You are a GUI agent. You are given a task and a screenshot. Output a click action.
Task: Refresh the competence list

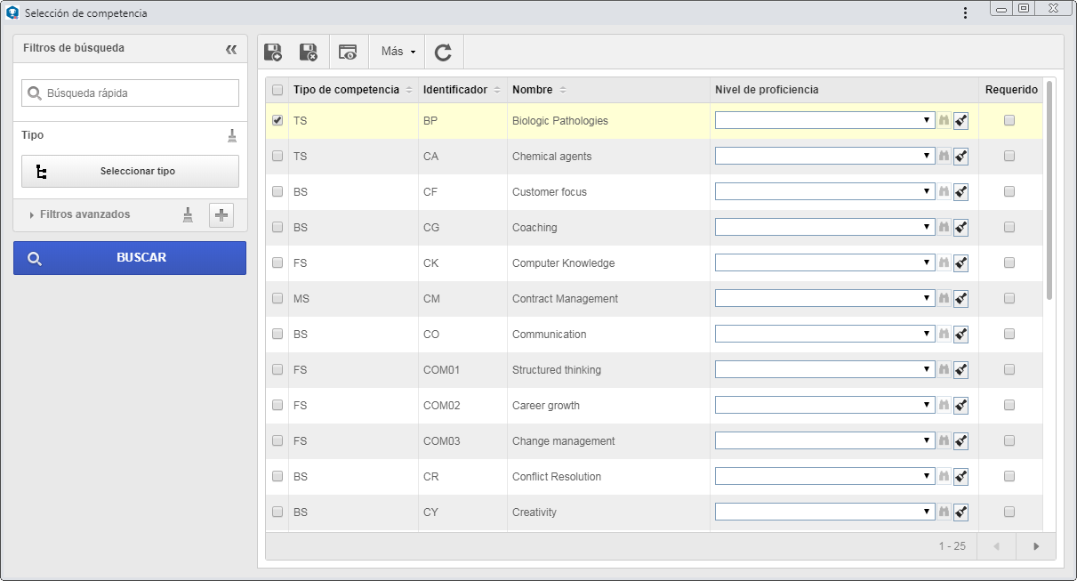click(x=443, y=52)
